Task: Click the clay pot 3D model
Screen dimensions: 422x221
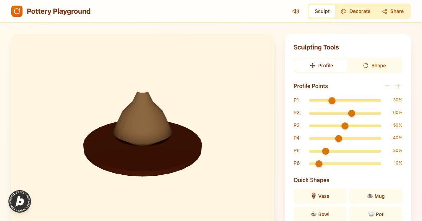Action: (142, 119)
